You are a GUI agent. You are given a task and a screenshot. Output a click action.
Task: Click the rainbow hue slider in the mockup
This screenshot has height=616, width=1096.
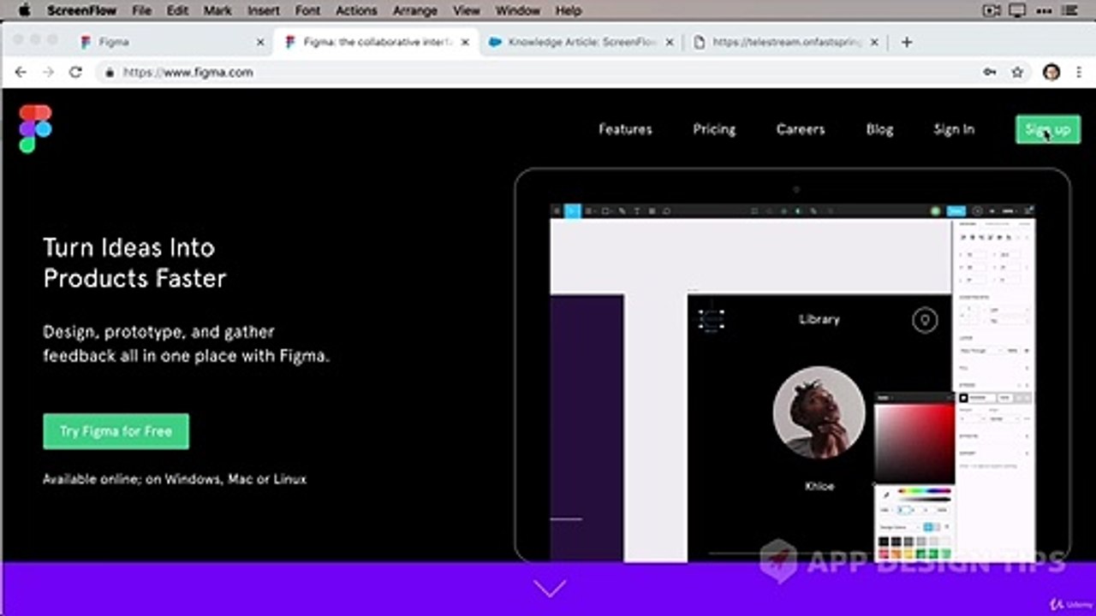tap(924, 491)
